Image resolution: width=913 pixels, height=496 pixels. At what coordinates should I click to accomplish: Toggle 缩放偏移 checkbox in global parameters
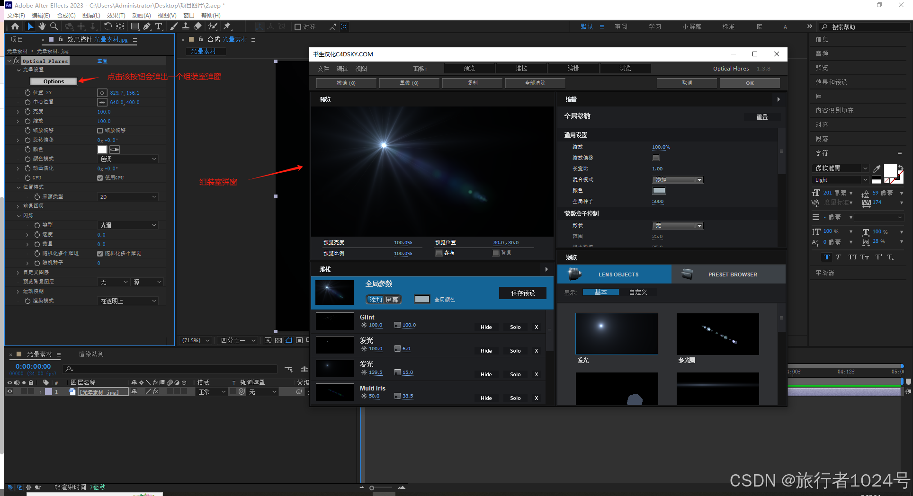[x=656, y=158]
